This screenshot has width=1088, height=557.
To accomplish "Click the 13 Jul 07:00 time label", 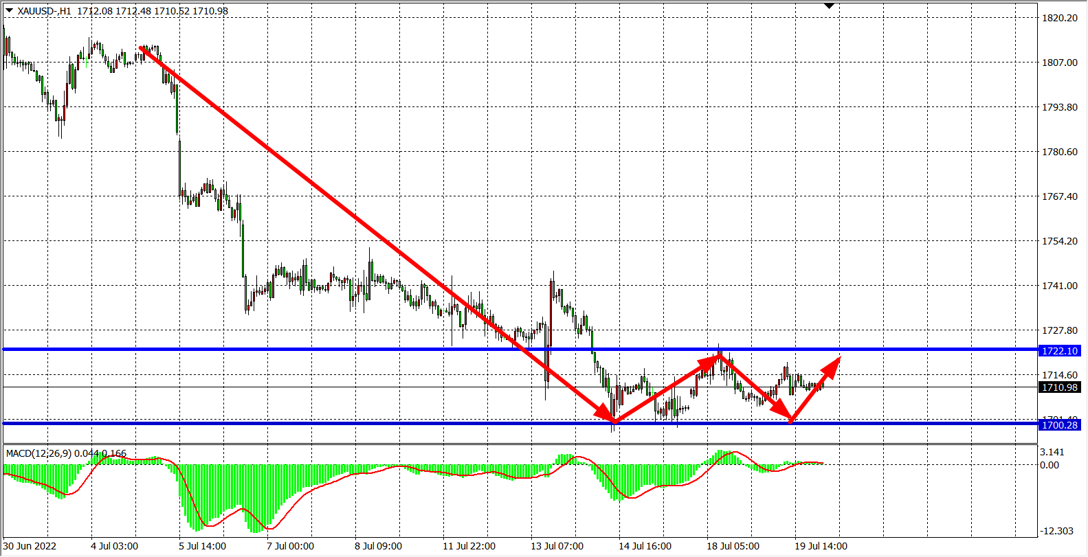I will point(557,546).
